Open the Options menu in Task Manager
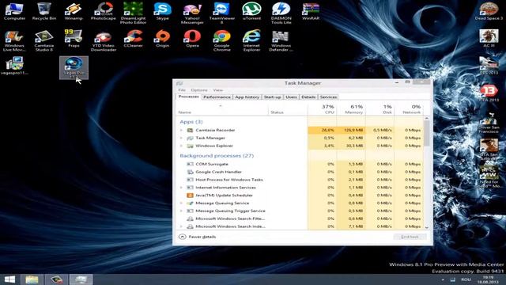This screenshot has width=506, height=285. [x=199, y=90]
